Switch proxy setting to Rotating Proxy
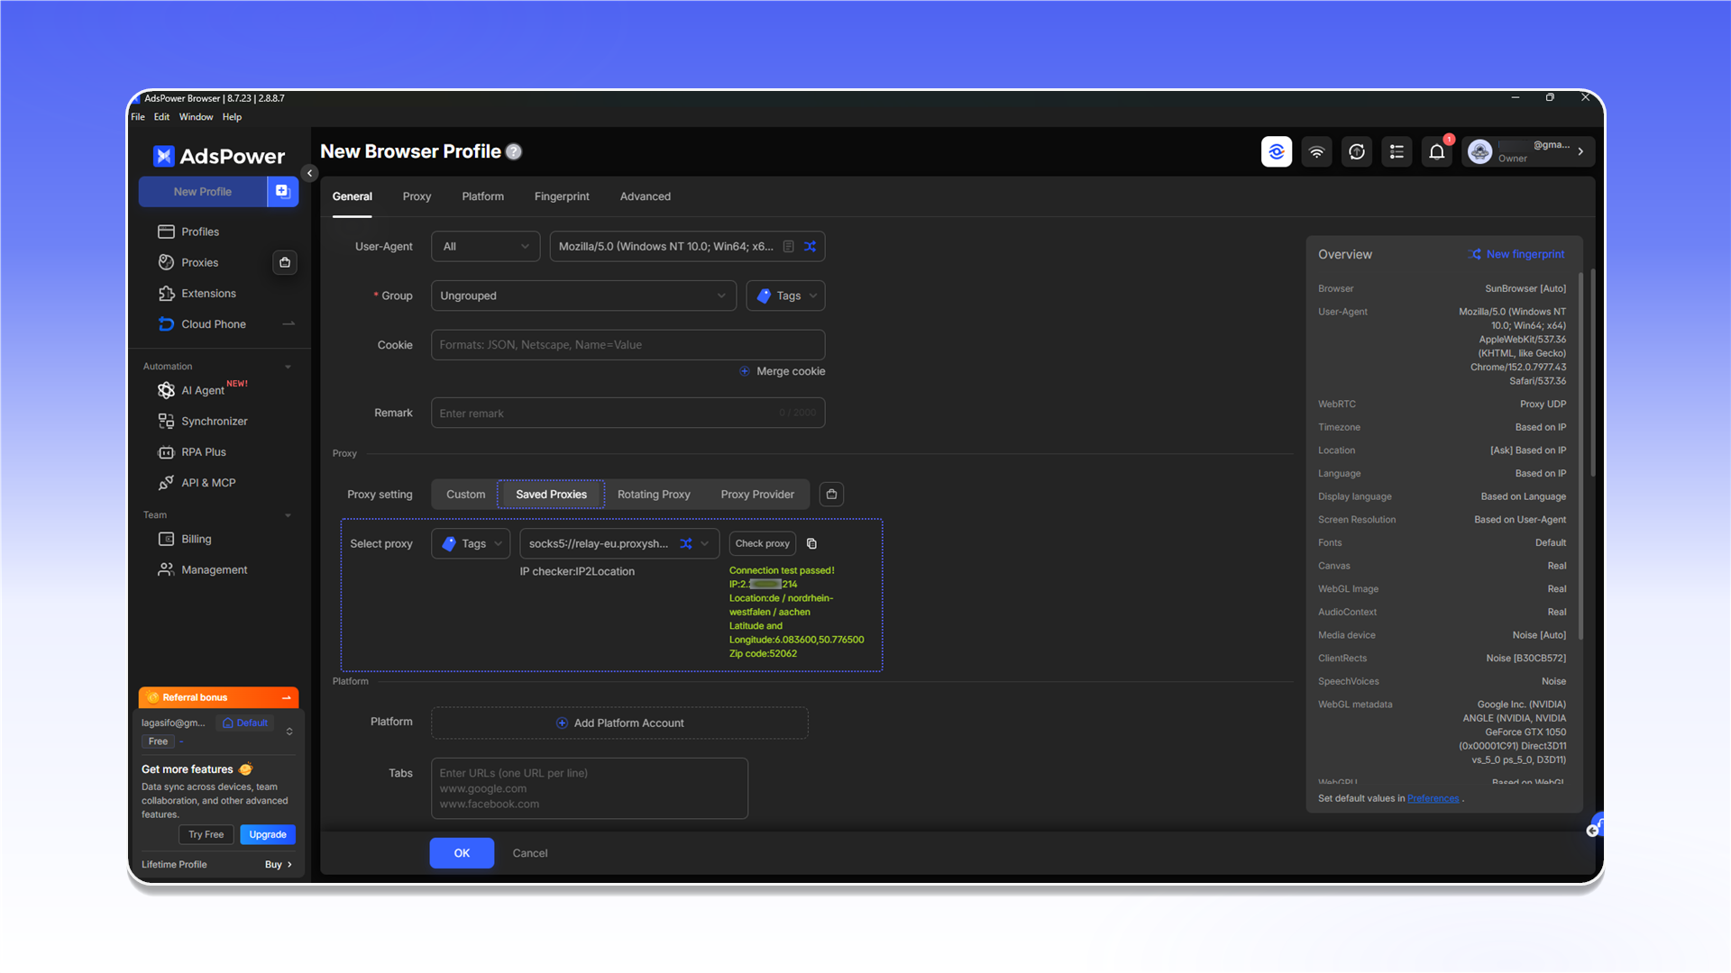Screen dimensions: 1731x973 tap(654, 495)
